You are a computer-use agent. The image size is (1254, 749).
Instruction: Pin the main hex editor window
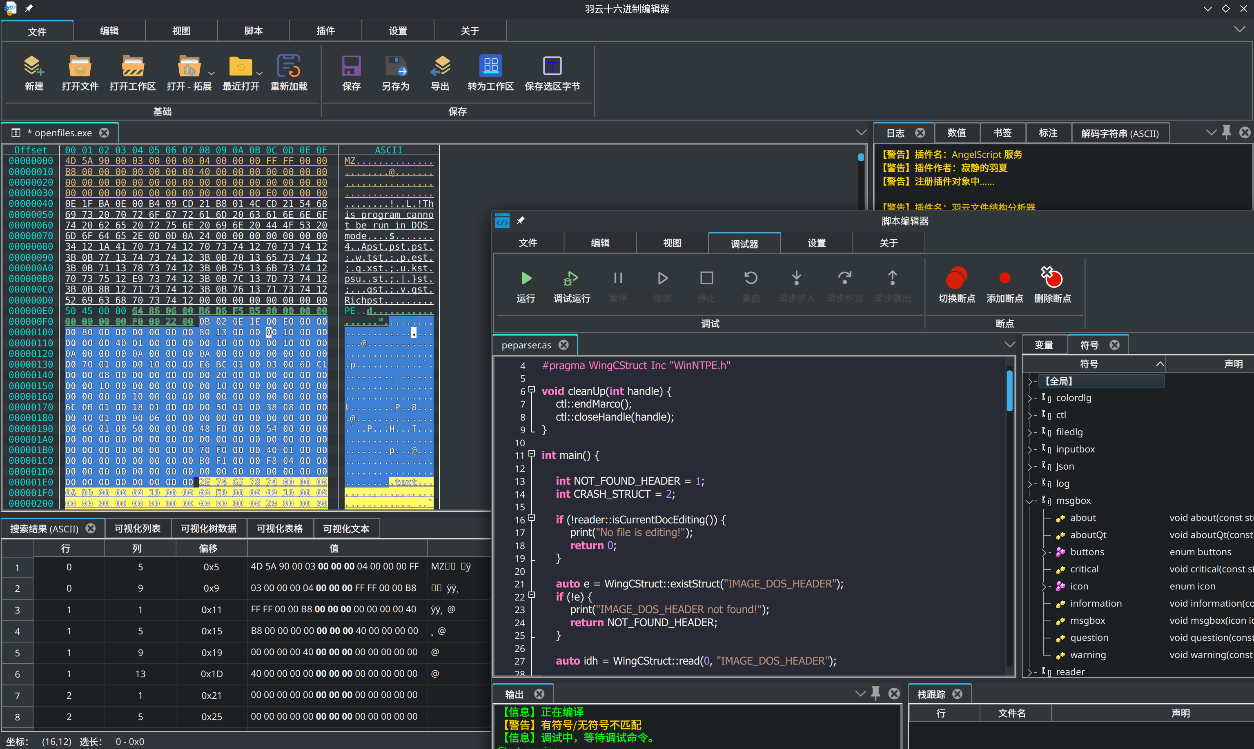click(29, 8)
